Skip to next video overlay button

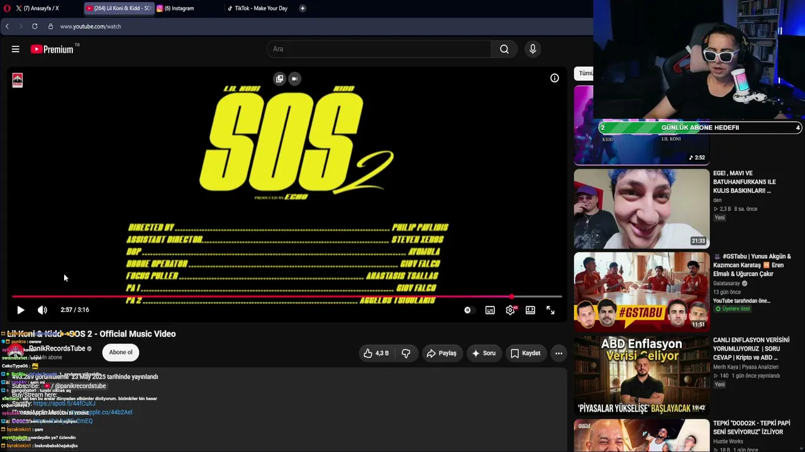click(x=294, y=78)
